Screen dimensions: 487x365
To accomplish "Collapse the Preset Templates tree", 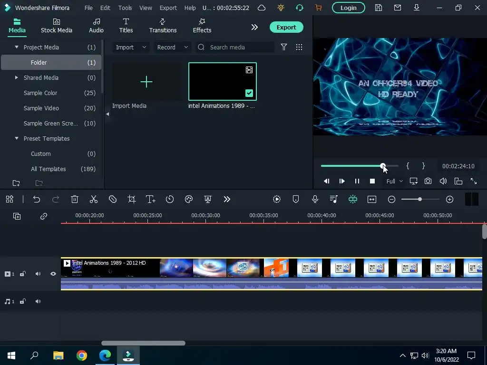I will [17, 138].
